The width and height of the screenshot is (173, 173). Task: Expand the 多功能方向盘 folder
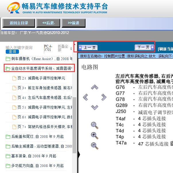tap(35, 166)
